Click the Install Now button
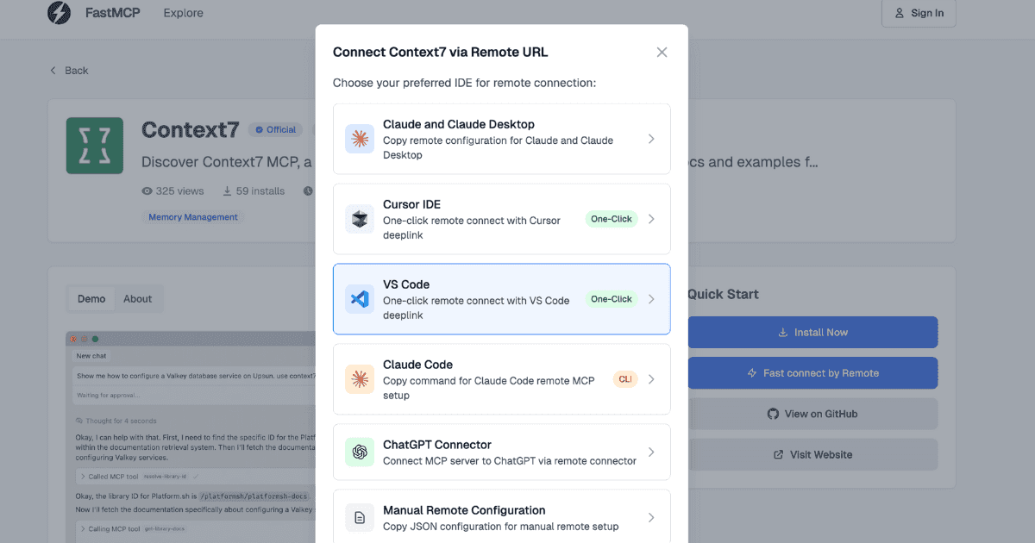Image resolution: width=1035 pixels, height=543 pixels. coord(812,332)
